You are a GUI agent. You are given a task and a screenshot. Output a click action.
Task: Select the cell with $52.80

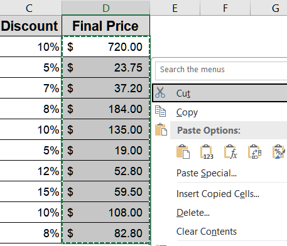[x=106, y=171]
